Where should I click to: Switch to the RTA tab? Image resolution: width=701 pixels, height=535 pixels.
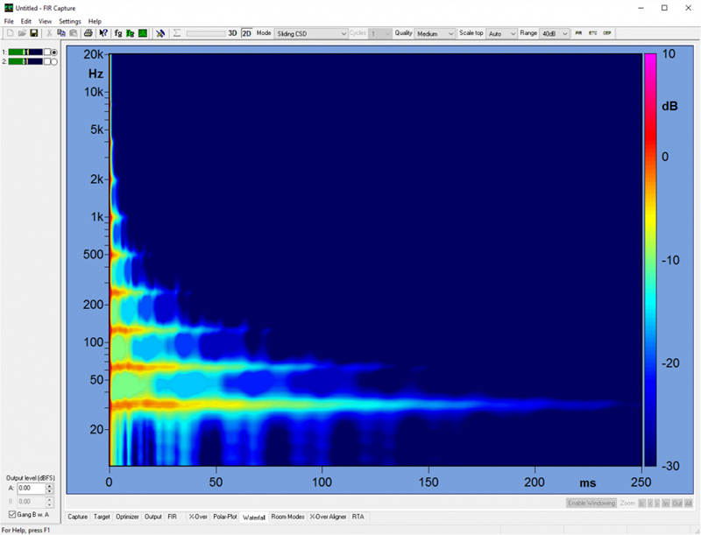(x=358, y=517)
